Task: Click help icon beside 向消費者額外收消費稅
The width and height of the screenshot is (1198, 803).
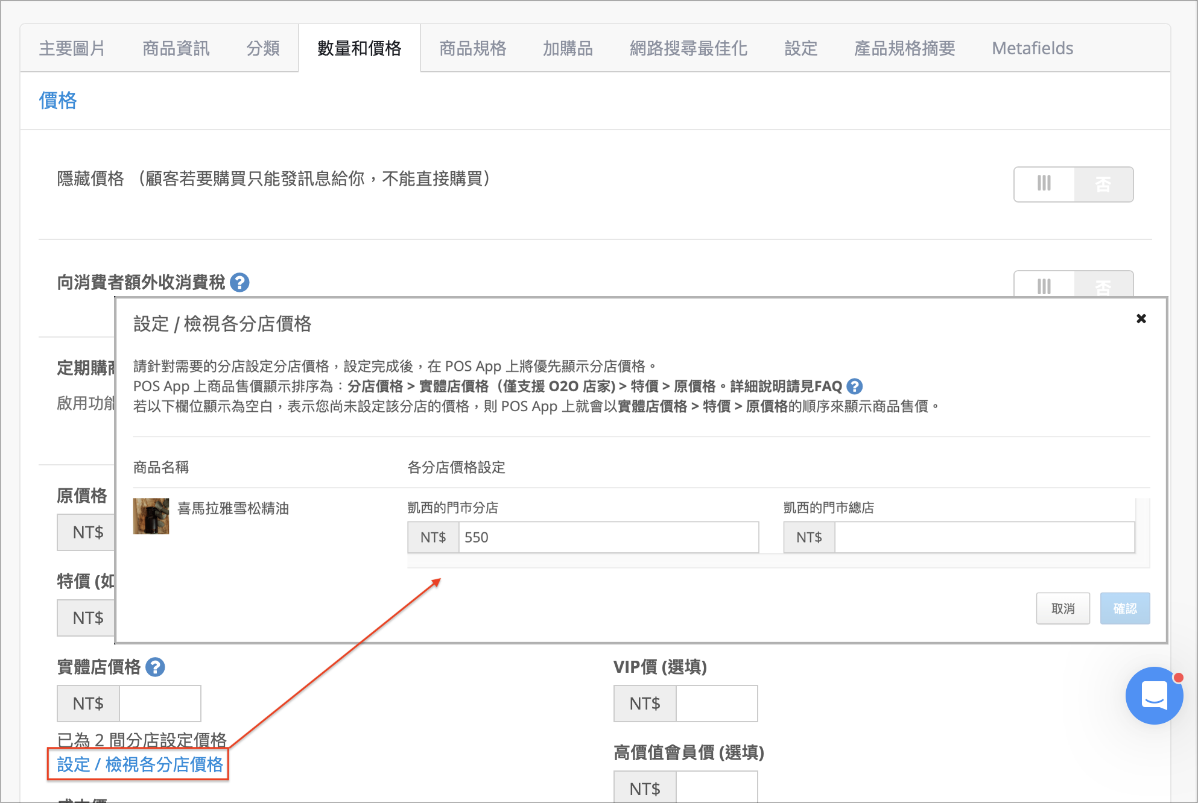Action: pos(239,282)
